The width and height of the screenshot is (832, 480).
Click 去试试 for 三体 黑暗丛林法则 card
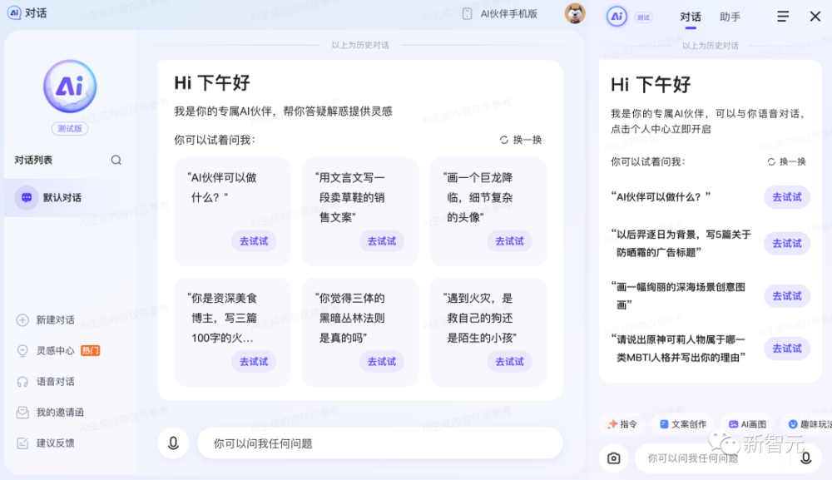pyautogui.click(x=382, y=362)
